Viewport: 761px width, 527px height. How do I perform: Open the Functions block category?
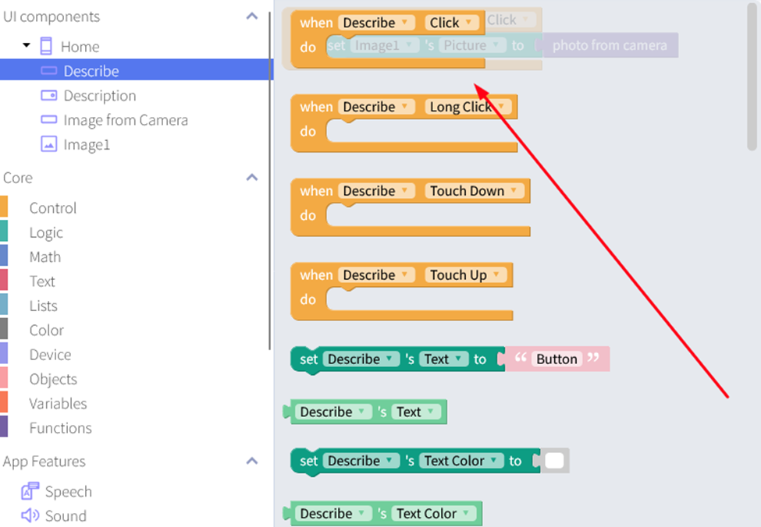pyautogui.click(x=61, y=428)
